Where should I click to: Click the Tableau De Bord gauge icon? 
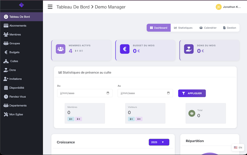click(6, 17)
